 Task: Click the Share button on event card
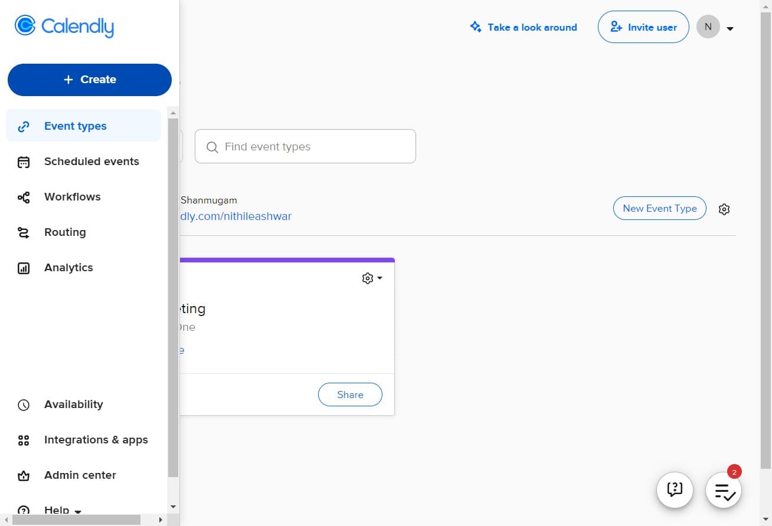[x=350, y=394]
